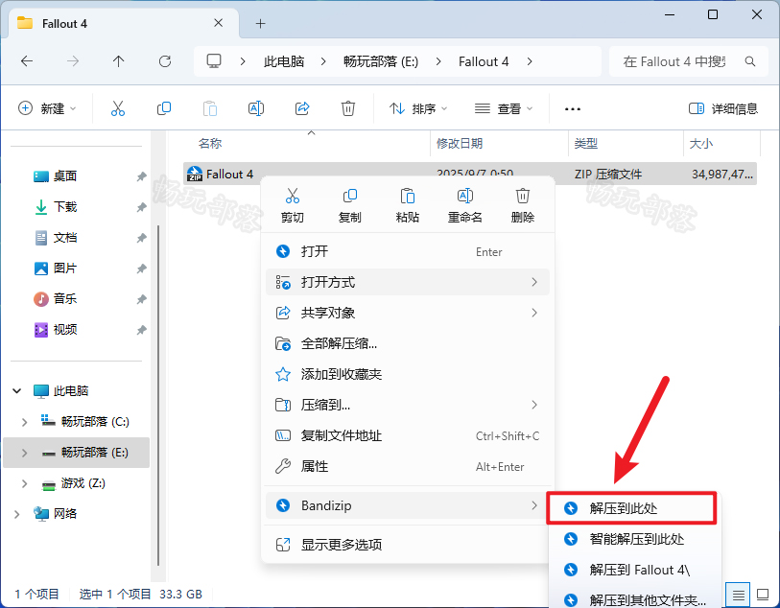Switch to the large thumbnails view icon
This screenshot has height=608, width=780.
[763, 594]
